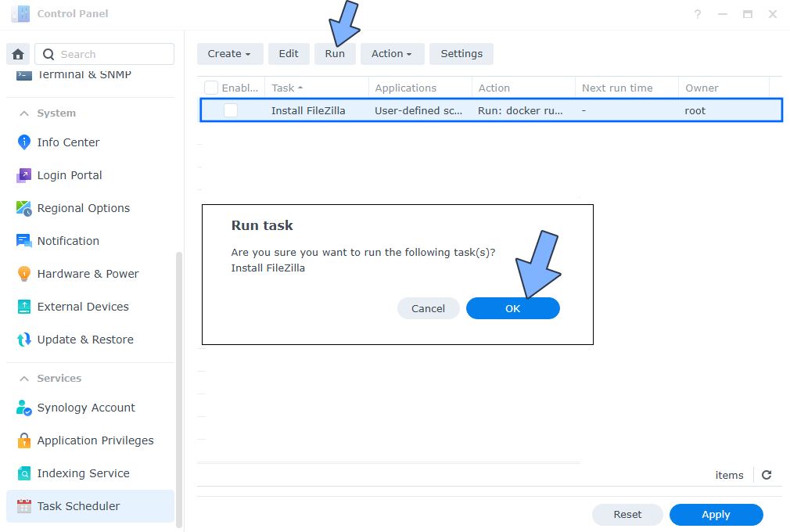Click the Task Scheduler calendar icon
The width and height of the screenshot is (790, 532).
23,506
